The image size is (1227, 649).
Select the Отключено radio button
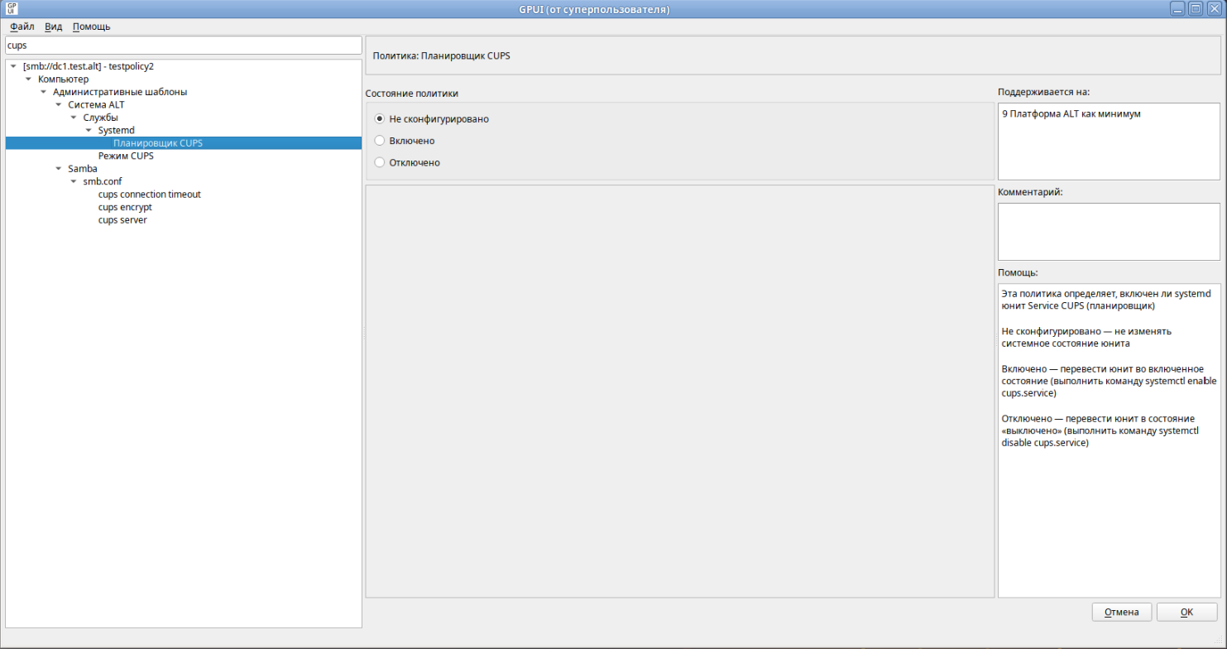pyautogui.click(x=381, y=162)
